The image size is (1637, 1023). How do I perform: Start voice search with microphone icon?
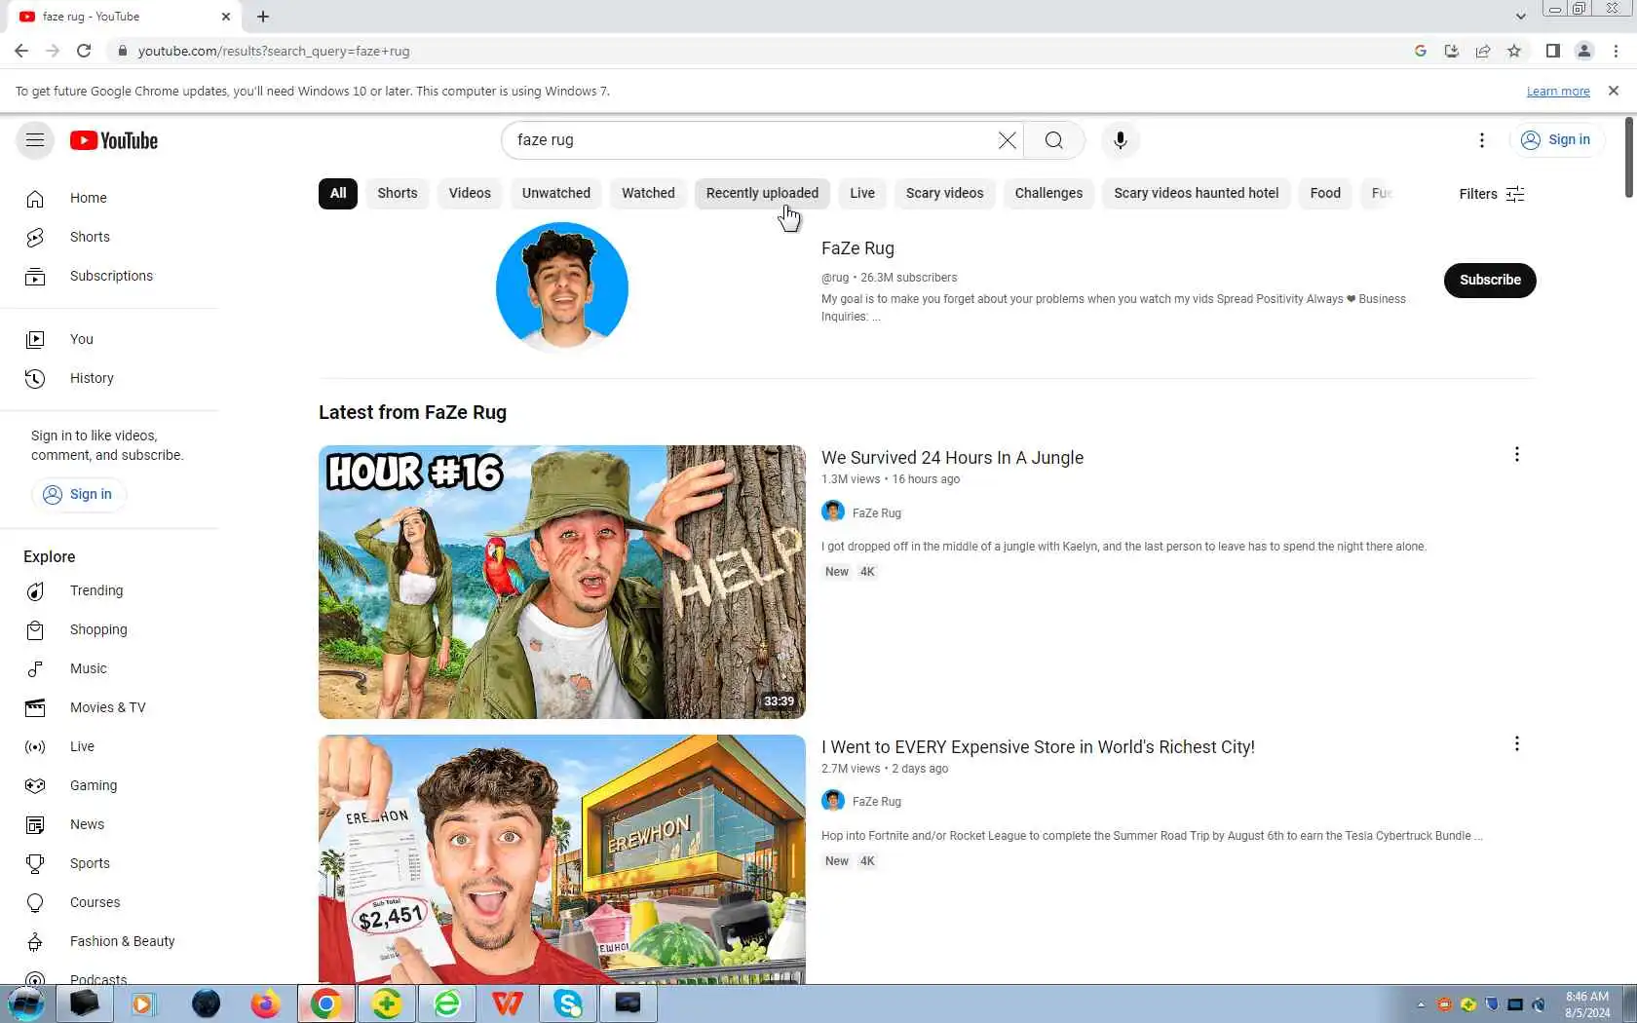click(1121, 140)
